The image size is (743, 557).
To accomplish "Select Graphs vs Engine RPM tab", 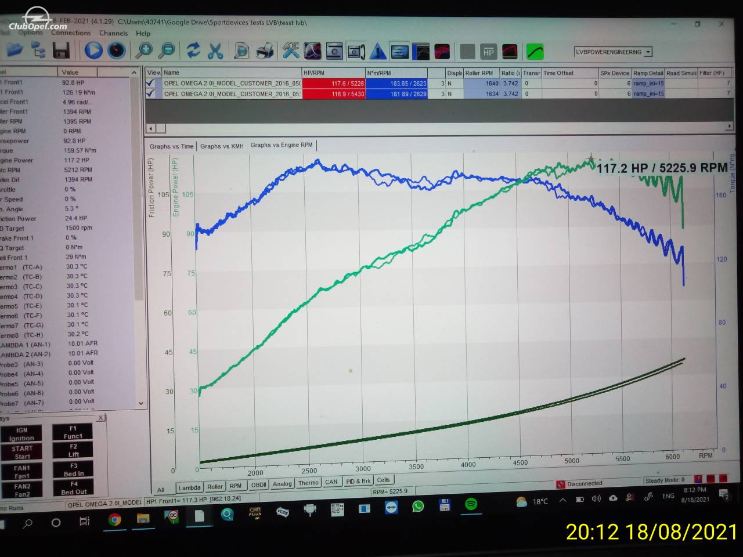I will (282, 145).
